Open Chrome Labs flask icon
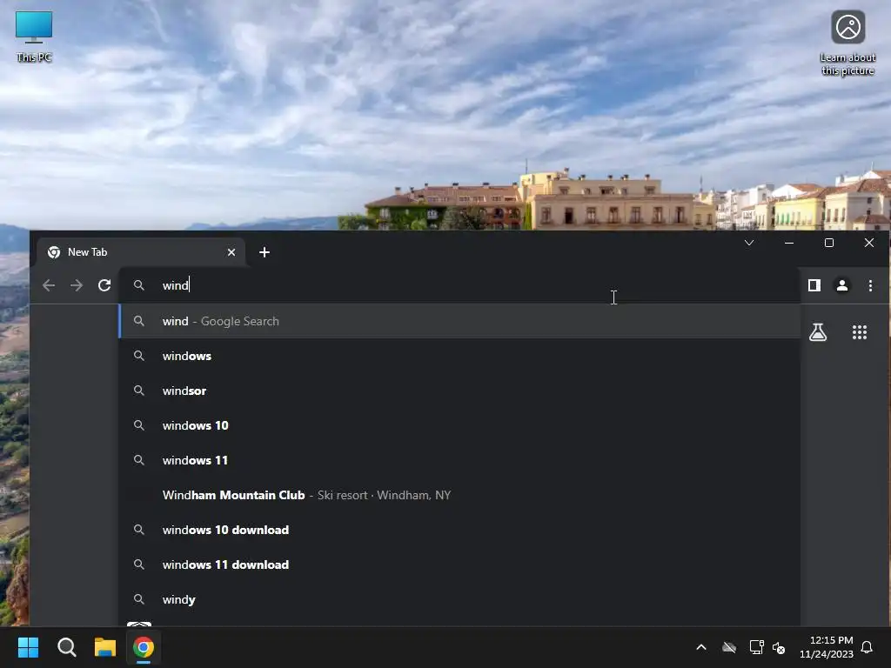 point(818,332)
